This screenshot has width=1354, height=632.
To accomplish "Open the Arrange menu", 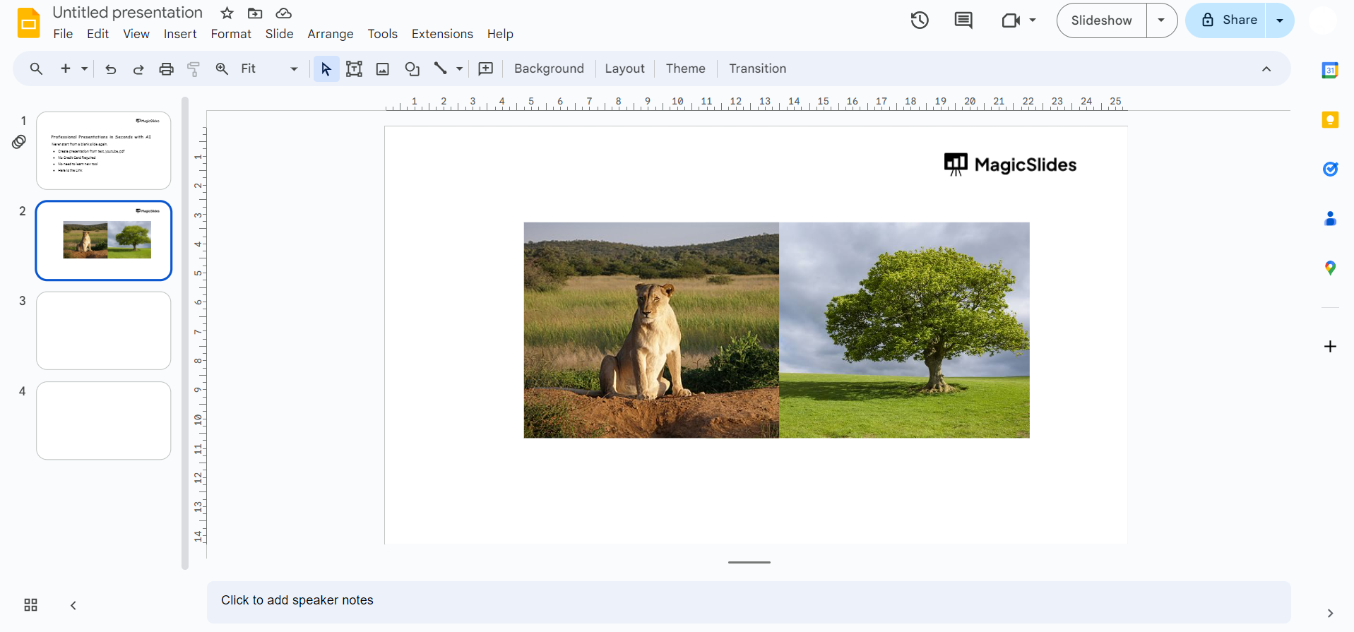I will pyautogui.click(x=330, y=34).
